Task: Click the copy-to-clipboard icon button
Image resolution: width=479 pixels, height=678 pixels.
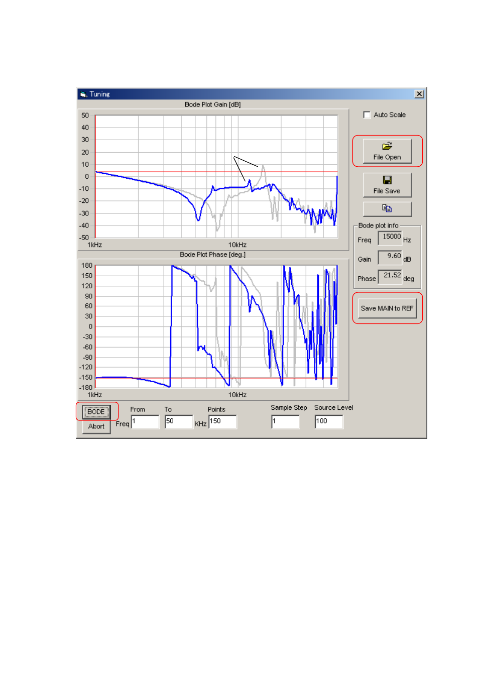Action: (x=387, y=208)
